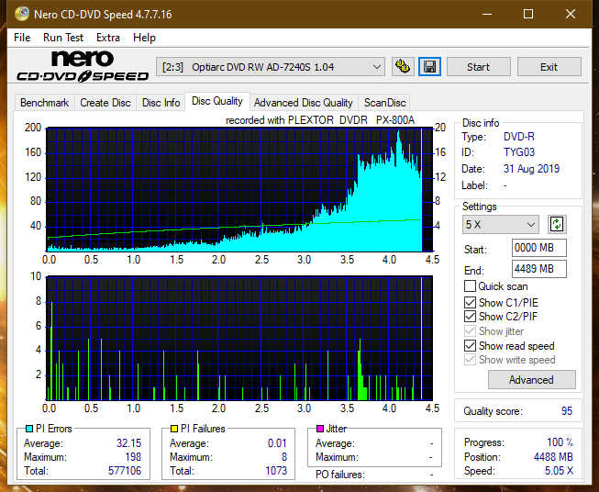
Task: Click the cyan PI Errors legend swatch
Action: [x=29, y=429]
